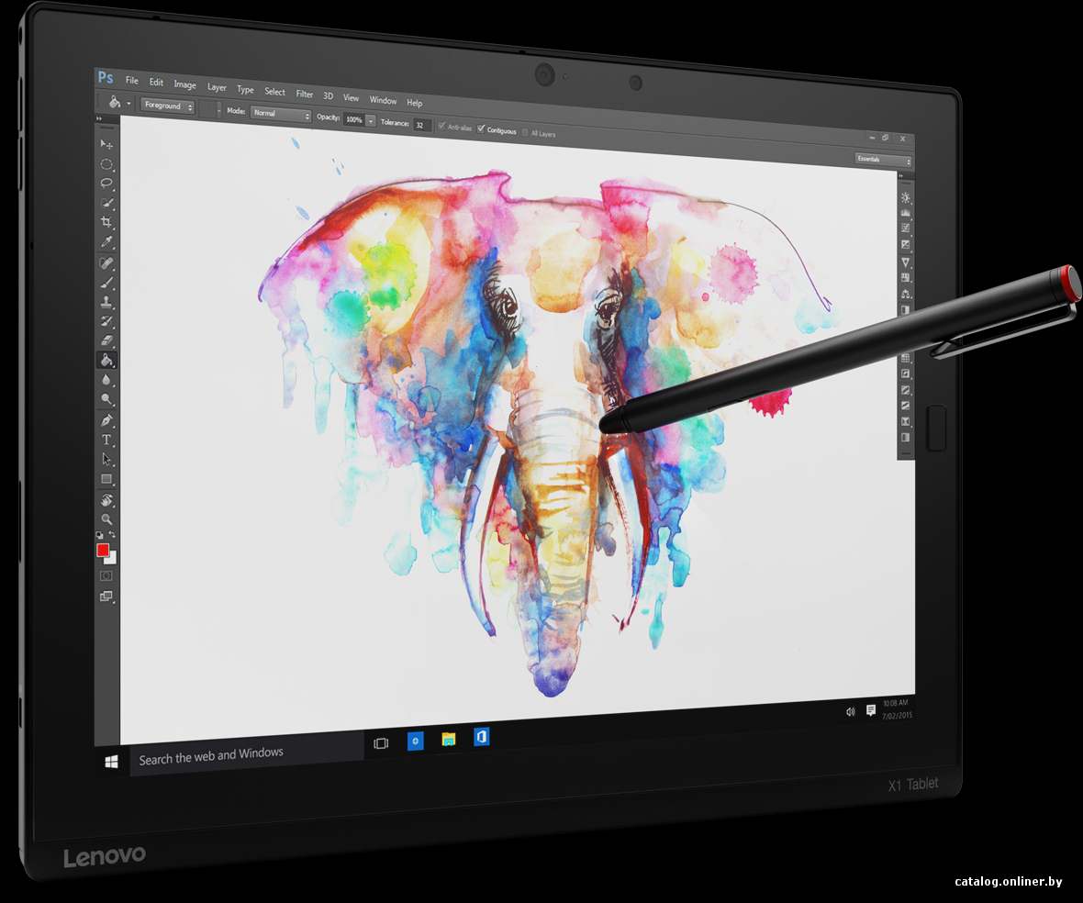The image size is (1083, 903).
Task: Toggle Quick Mask mode
Action: (x=106, y=575)
